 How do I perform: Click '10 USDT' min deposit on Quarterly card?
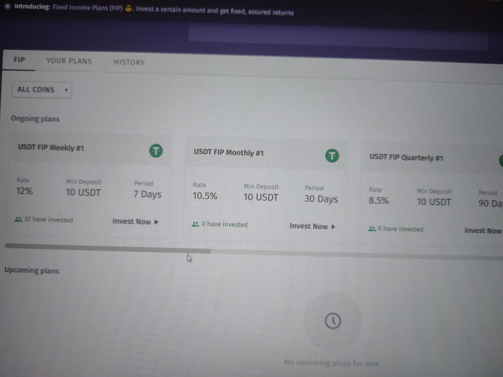point(434,202)
